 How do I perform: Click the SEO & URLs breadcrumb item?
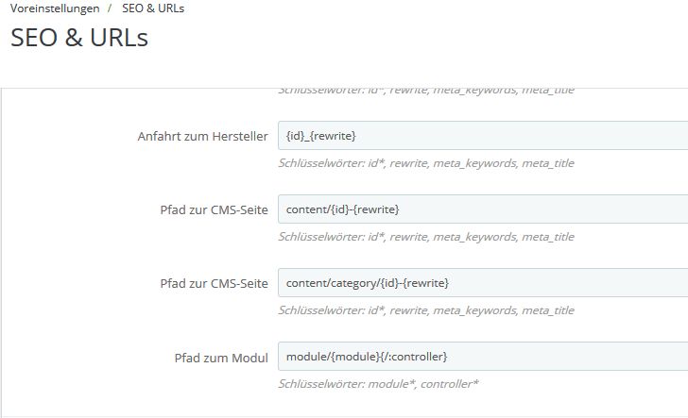coord(153,8)
